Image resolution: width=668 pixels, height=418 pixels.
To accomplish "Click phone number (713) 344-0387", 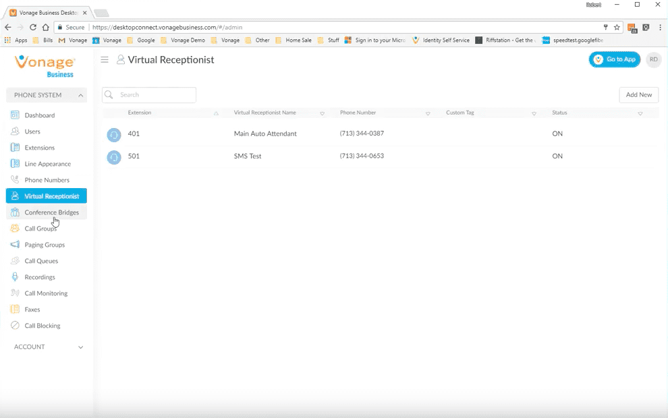I will tap(362, 133).
